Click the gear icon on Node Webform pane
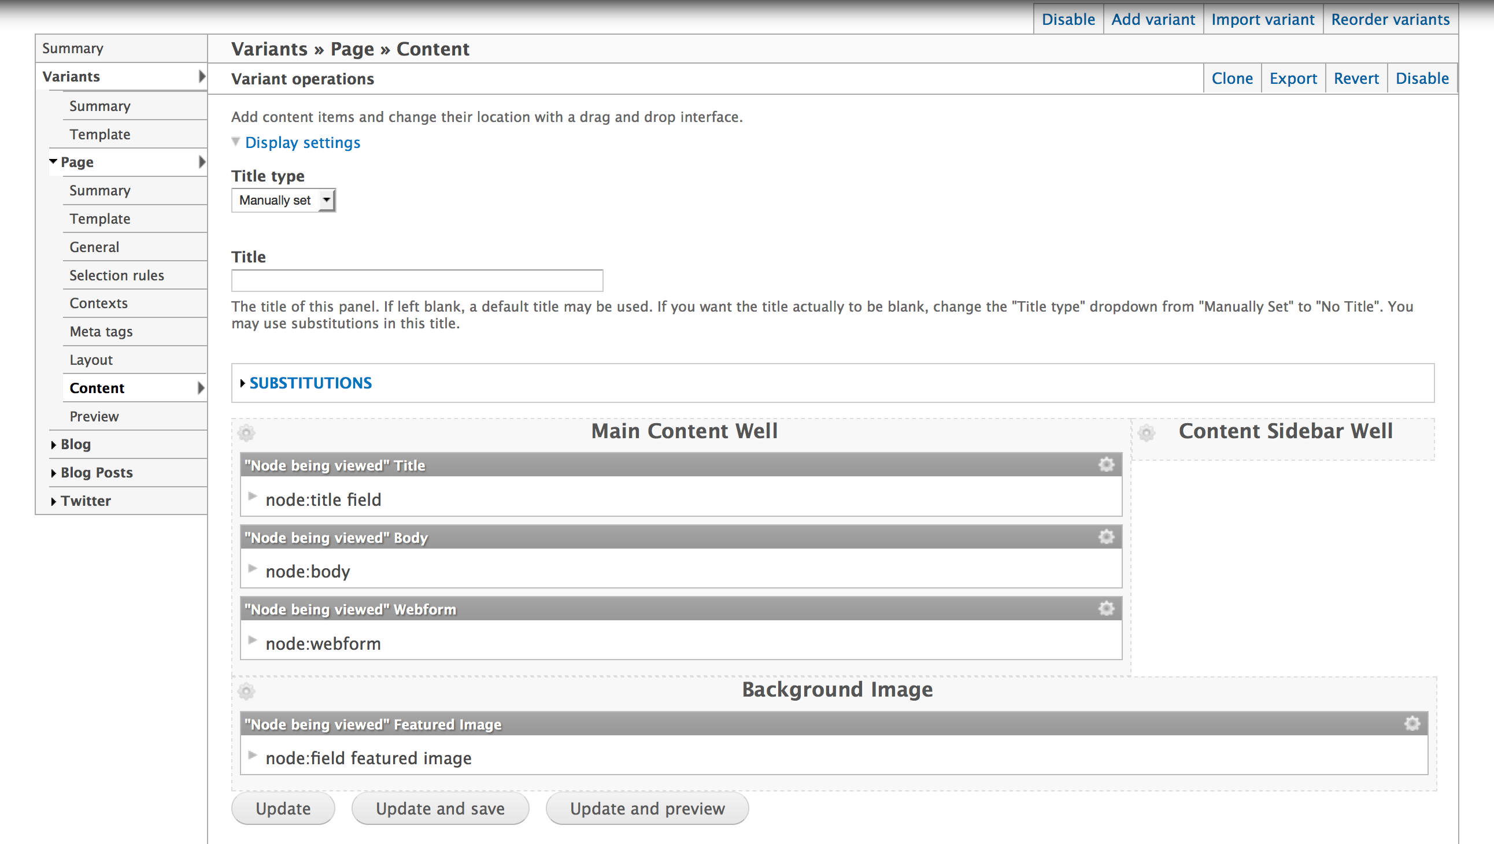This screenshot has width=1494, height=844. pos(1106,608)
